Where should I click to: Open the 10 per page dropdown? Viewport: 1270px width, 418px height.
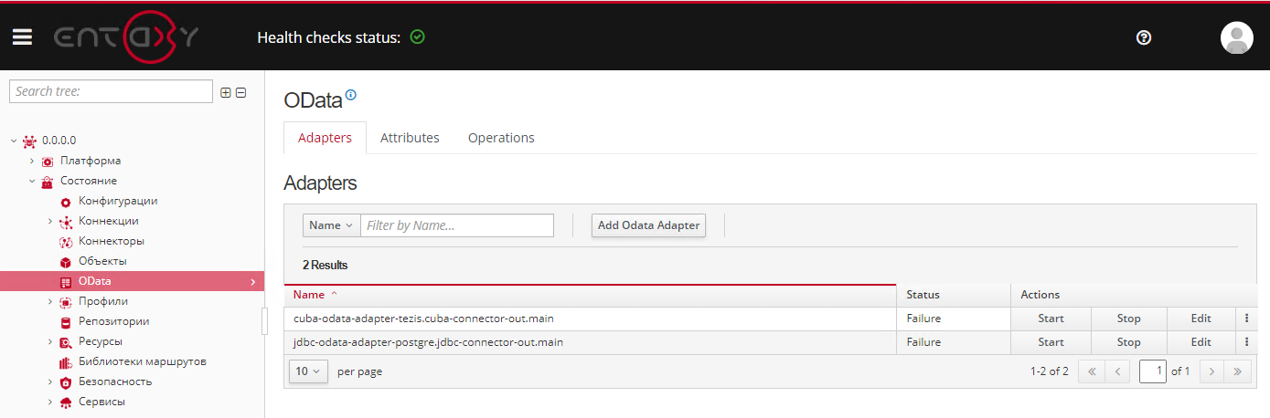[x=308, y=371]
